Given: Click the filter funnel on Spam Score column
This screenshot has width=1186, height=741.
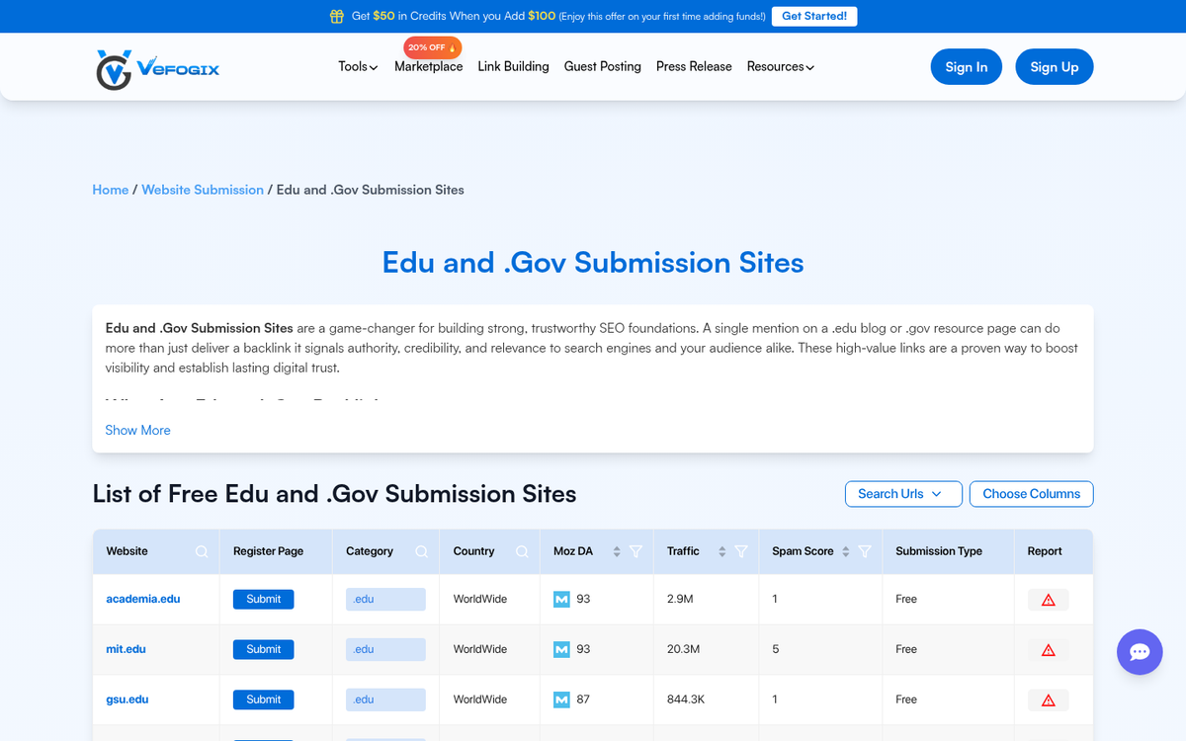Looking at the screenshot, I should tap(865, 551).
